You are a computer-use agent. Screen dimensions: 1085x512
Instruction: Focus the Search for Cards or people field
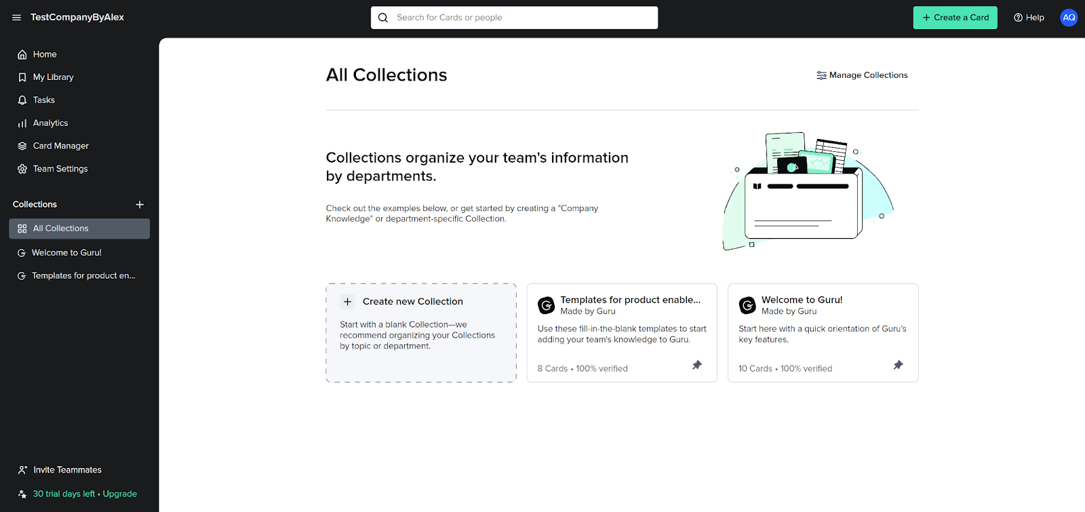click(522, 18)
